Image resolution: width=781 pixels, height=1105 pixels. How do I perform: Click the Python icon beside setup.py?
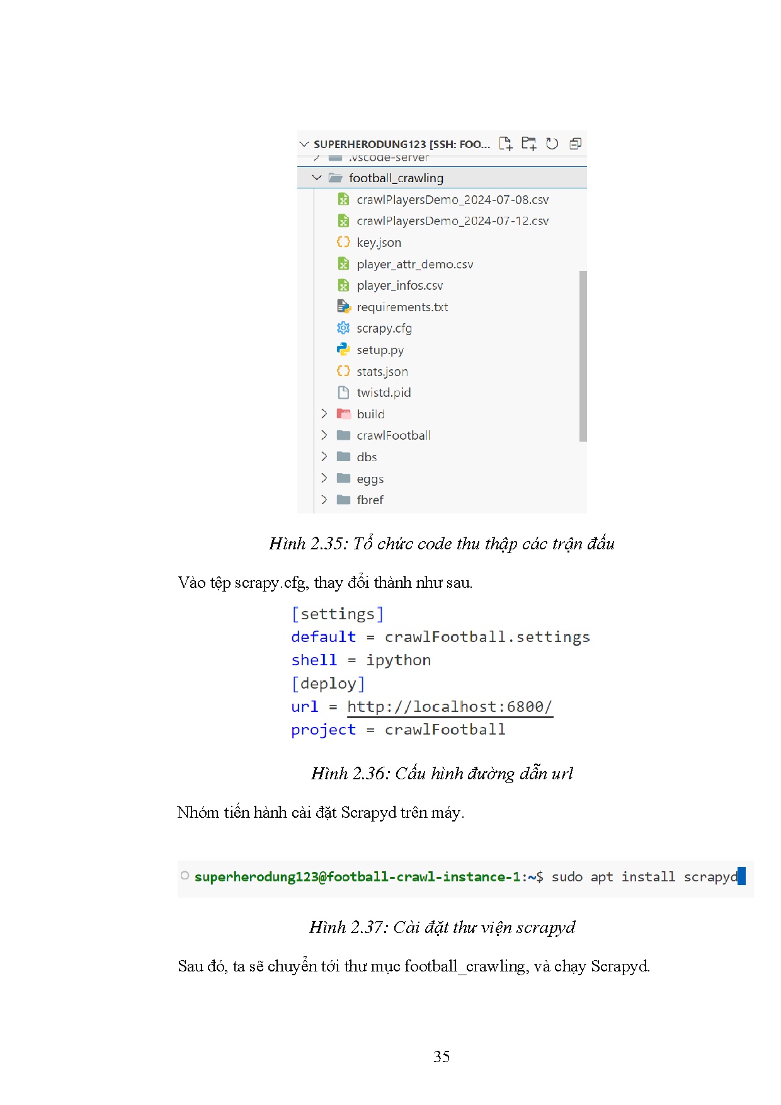(343, 349)
